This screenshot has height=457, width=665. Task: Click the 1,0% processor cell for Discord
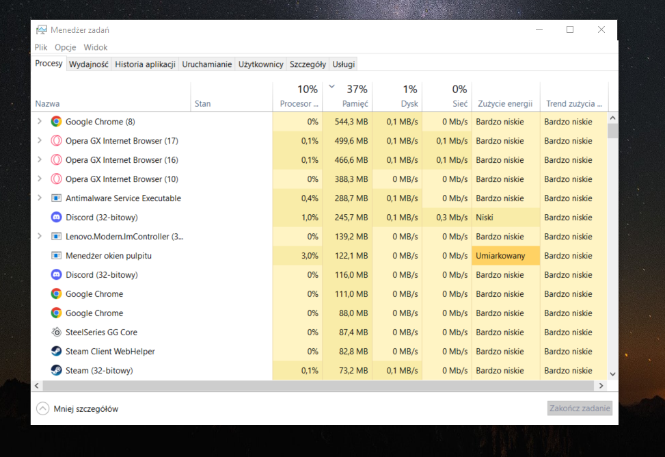point(297,218)
